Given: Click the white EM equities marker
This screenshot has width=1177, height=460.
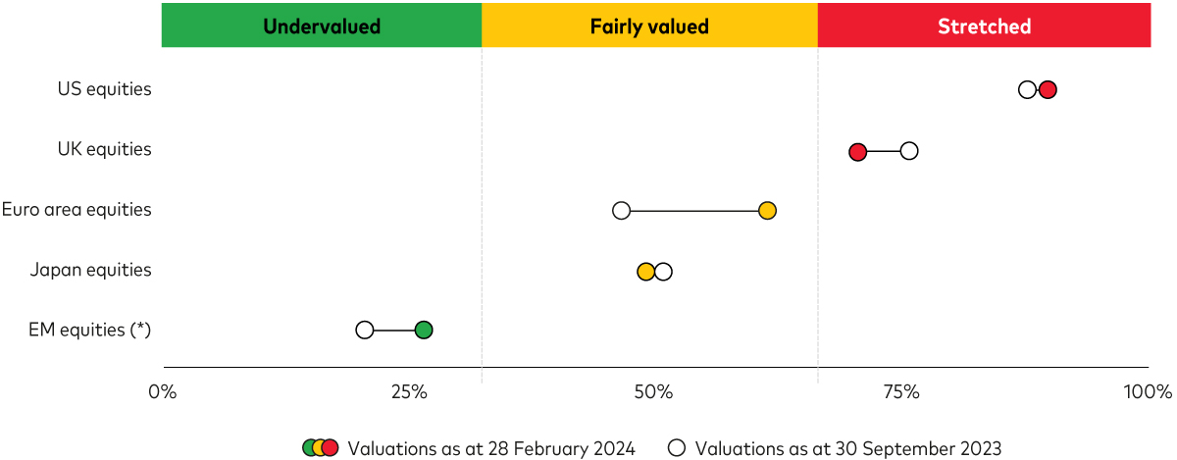Looking at the screenshot, I should click(365, 331).
